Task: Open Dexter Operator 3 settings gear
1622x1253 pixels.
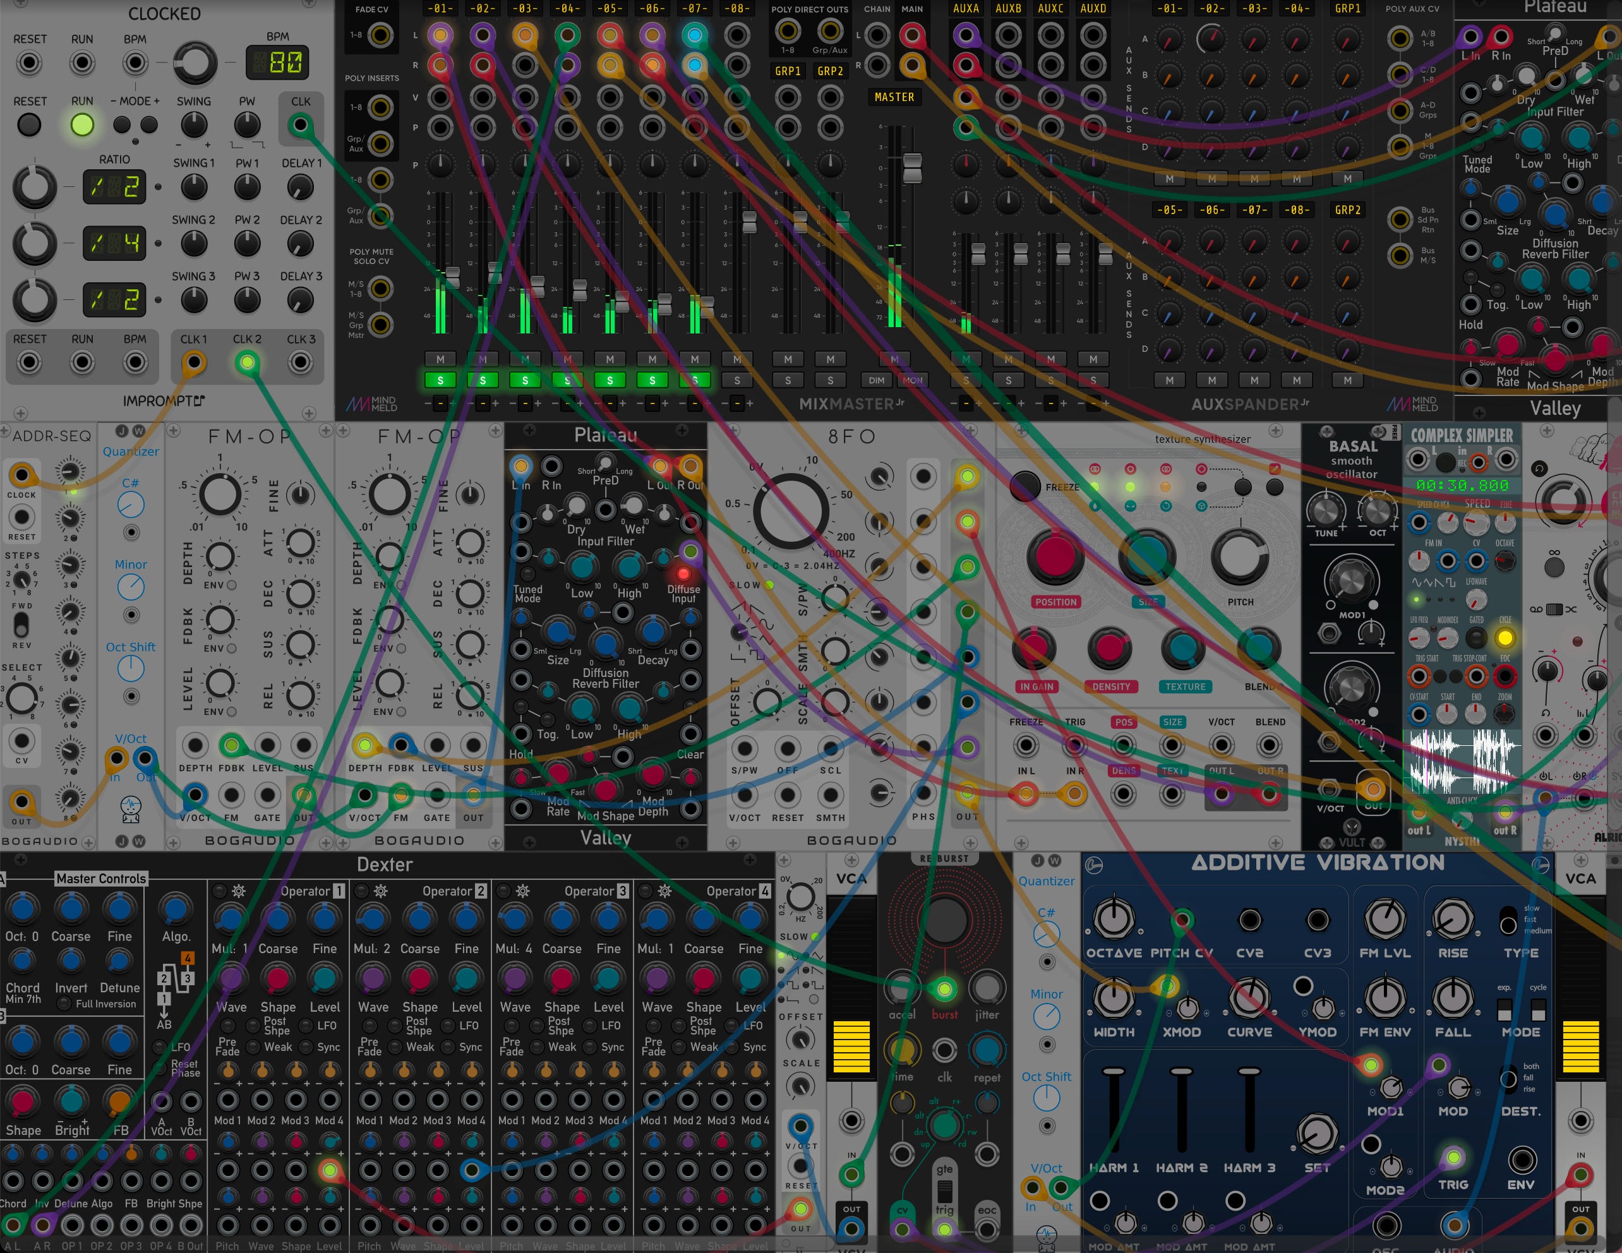Action: (x=523, y=890)
